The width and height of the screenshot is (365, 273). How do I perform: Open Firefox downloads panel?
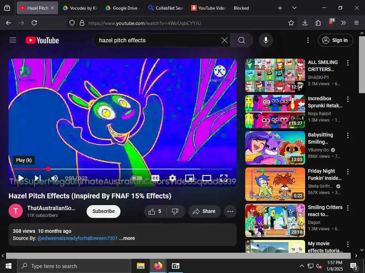click(305, 23)
